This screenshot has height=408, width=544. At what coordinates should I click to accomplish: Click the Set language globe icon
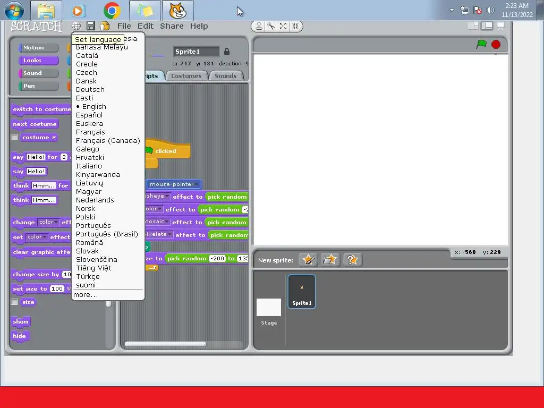(x=76, y=26)
